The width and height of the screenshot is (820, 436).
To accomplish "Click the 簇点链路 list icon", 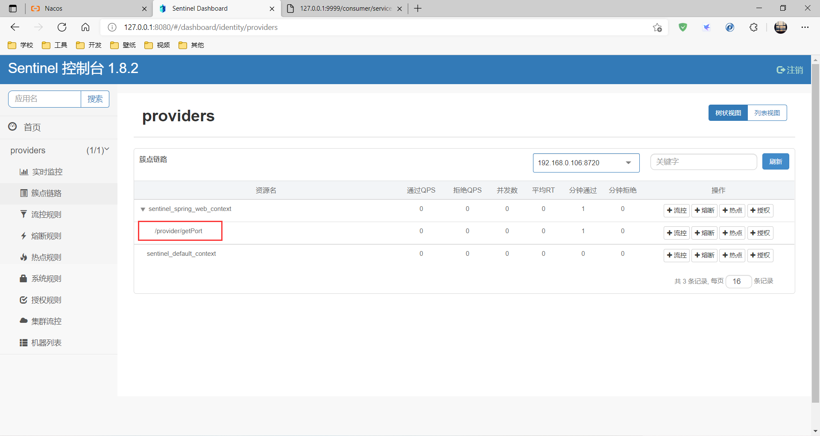I will tap(24, 193).
